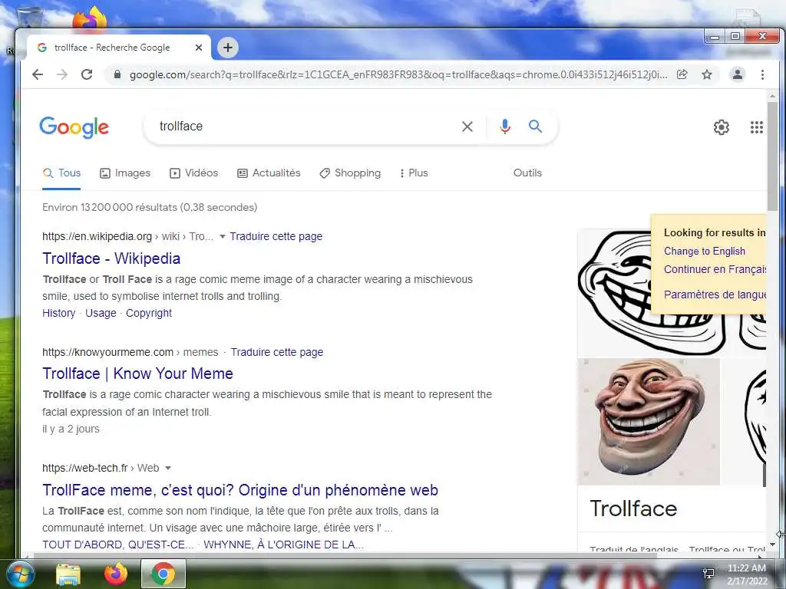
Task: Click the address bar URL
Action: [x=398, y=74]
